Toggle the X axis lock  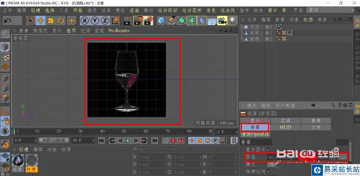coord(85,20)
